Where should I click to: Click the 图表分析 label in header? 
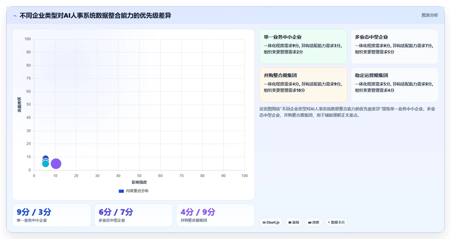(430, 15)
